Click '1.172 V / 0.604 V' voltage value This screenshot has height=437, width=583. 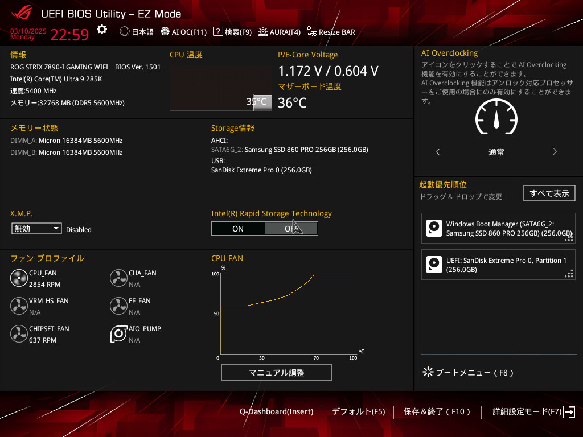329,71
